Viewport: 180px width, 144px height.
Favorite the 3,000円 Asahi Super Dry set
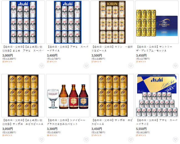[42, 66]
